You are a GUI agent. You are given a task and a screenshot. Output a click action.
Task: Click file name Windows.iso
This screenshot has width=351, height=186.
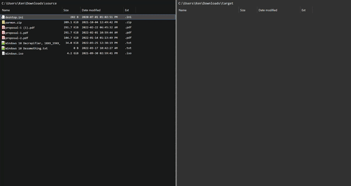[x=14, y=53]
